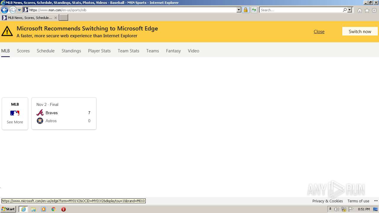
Task: Click the Internet Explorer taskbar icon
Action: pyautogui.click(x=23, y=209)
